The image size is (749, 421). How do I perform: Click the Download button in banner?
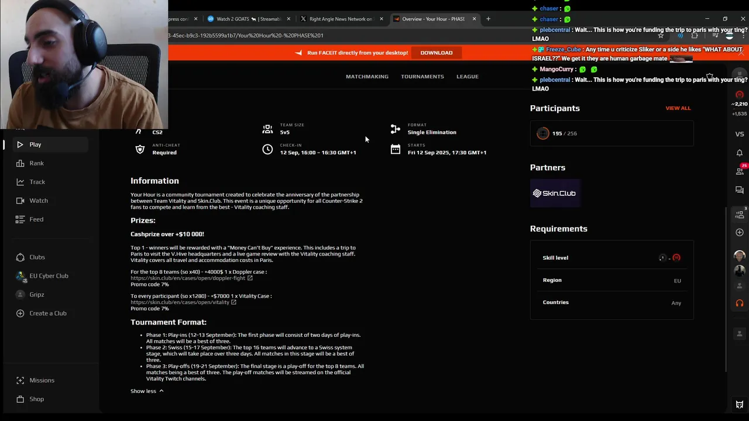coord(437,53)
